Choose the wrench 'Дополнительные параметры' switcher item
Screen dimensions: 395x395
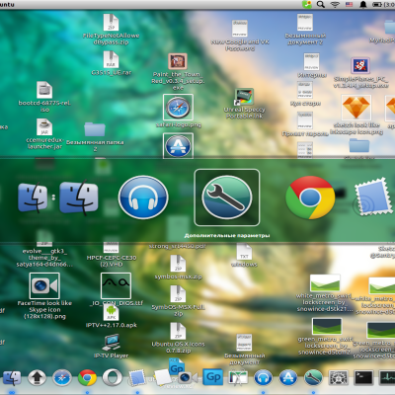(x=227, y=197)
